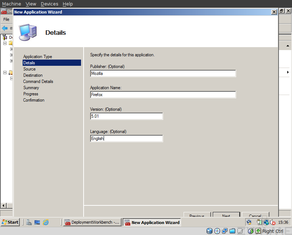Viewport: 292px width, 235px height.
Task: Click the Right Ctrl host key label
Action: (x=273, y=231)
